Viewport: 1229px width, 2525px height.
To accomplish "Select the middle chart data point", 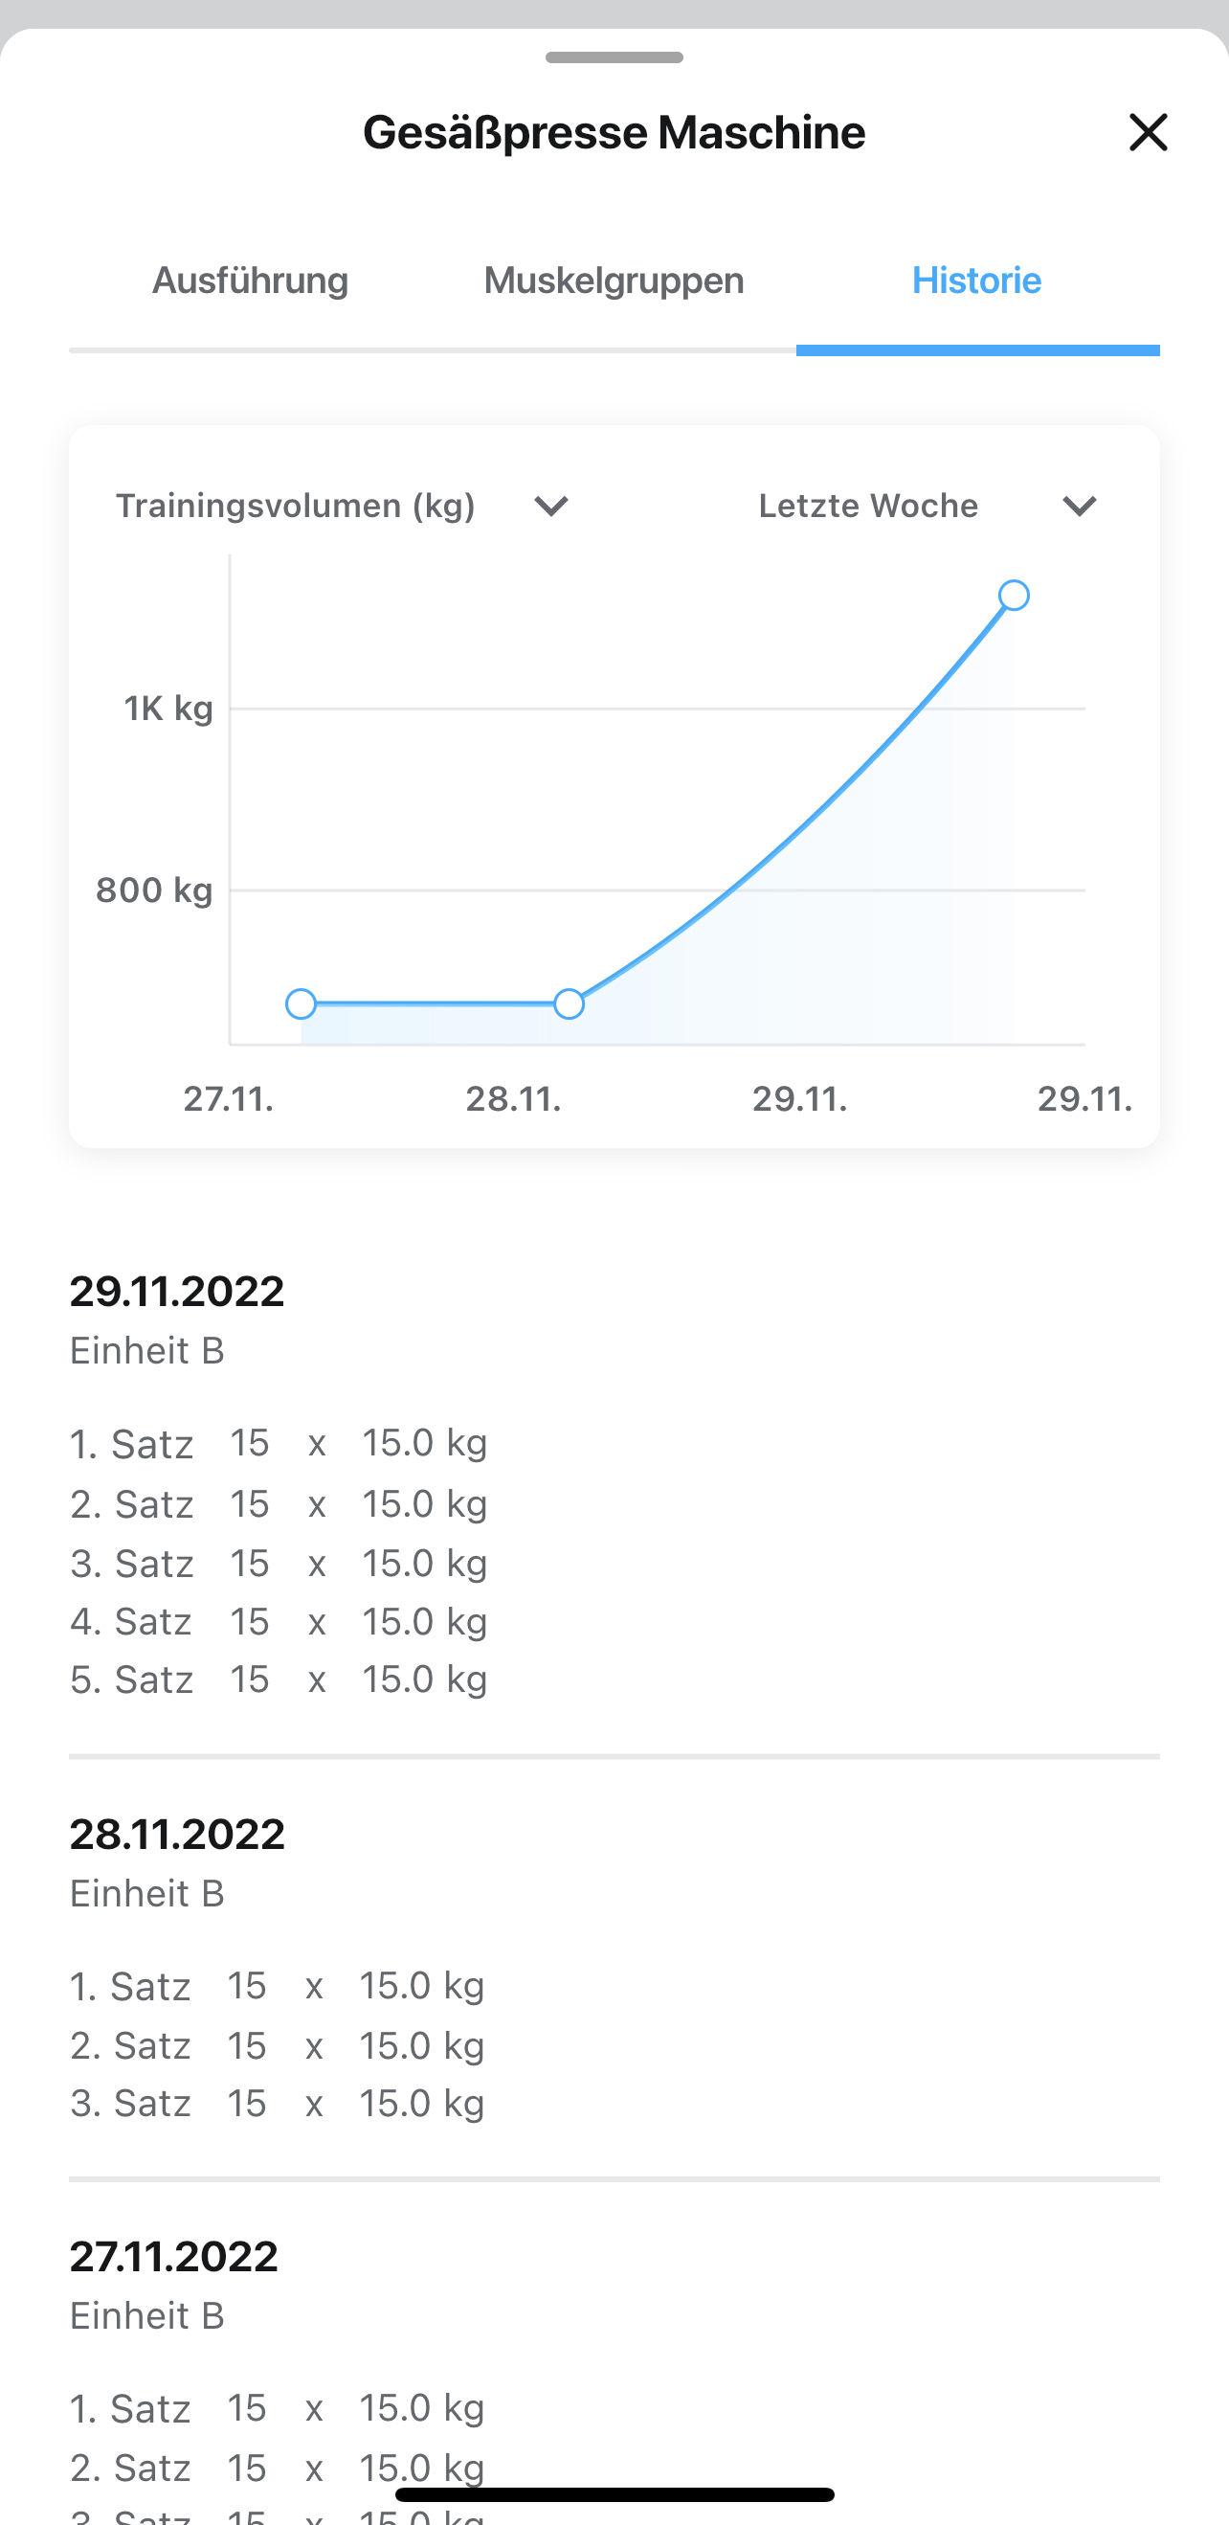I will tap(569, 1003).
